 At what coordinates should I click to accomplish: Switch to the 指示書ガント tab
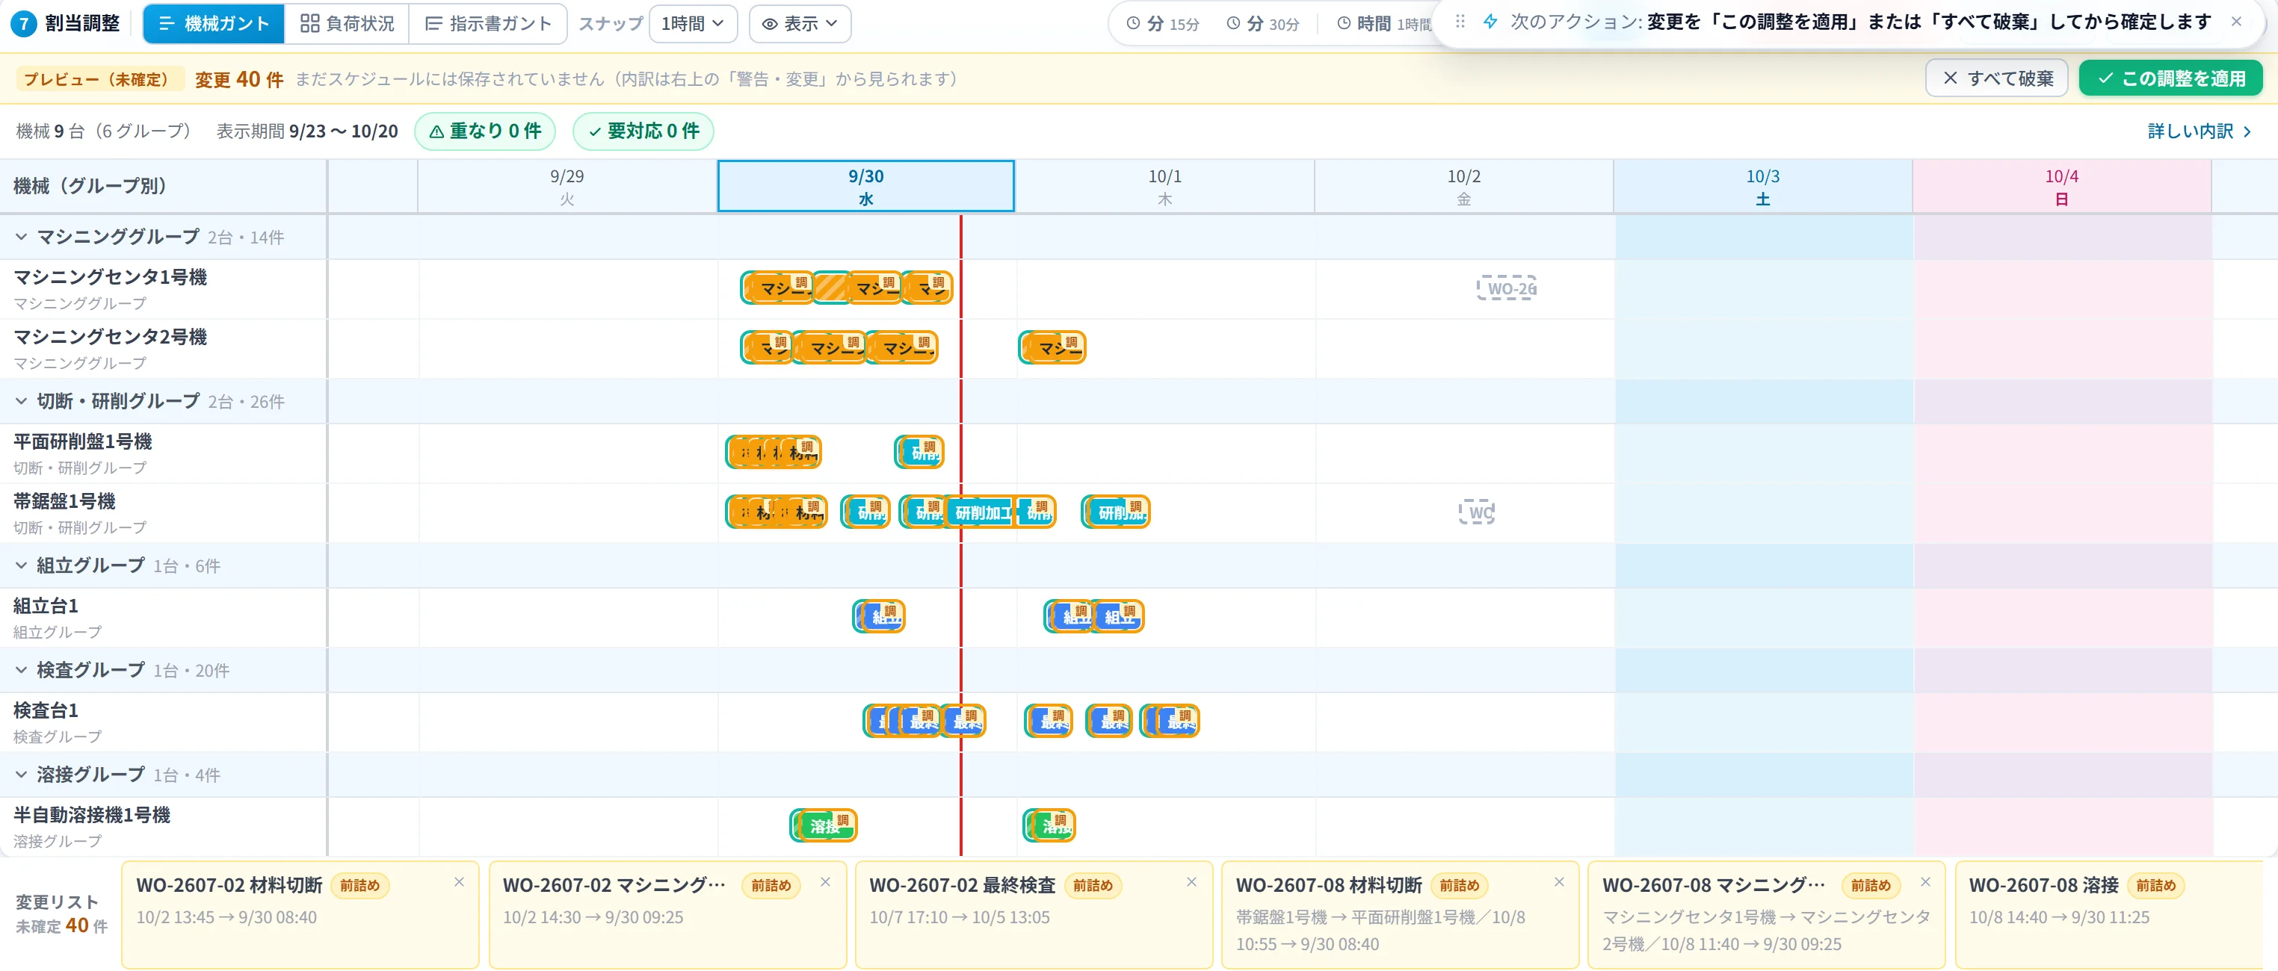[488, 24]
